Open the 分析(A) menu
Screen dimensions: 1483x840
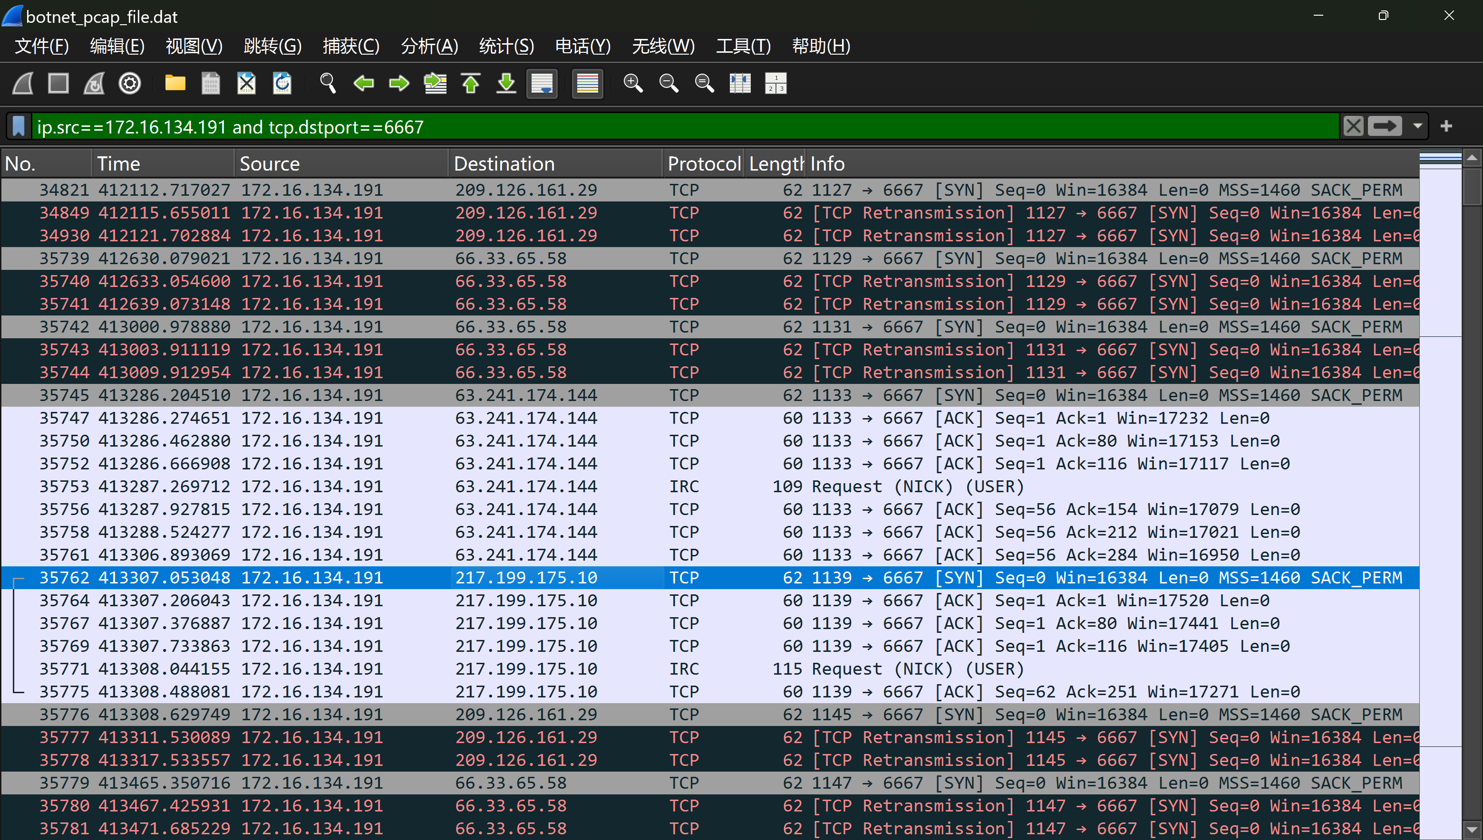(x=429, y=46)
